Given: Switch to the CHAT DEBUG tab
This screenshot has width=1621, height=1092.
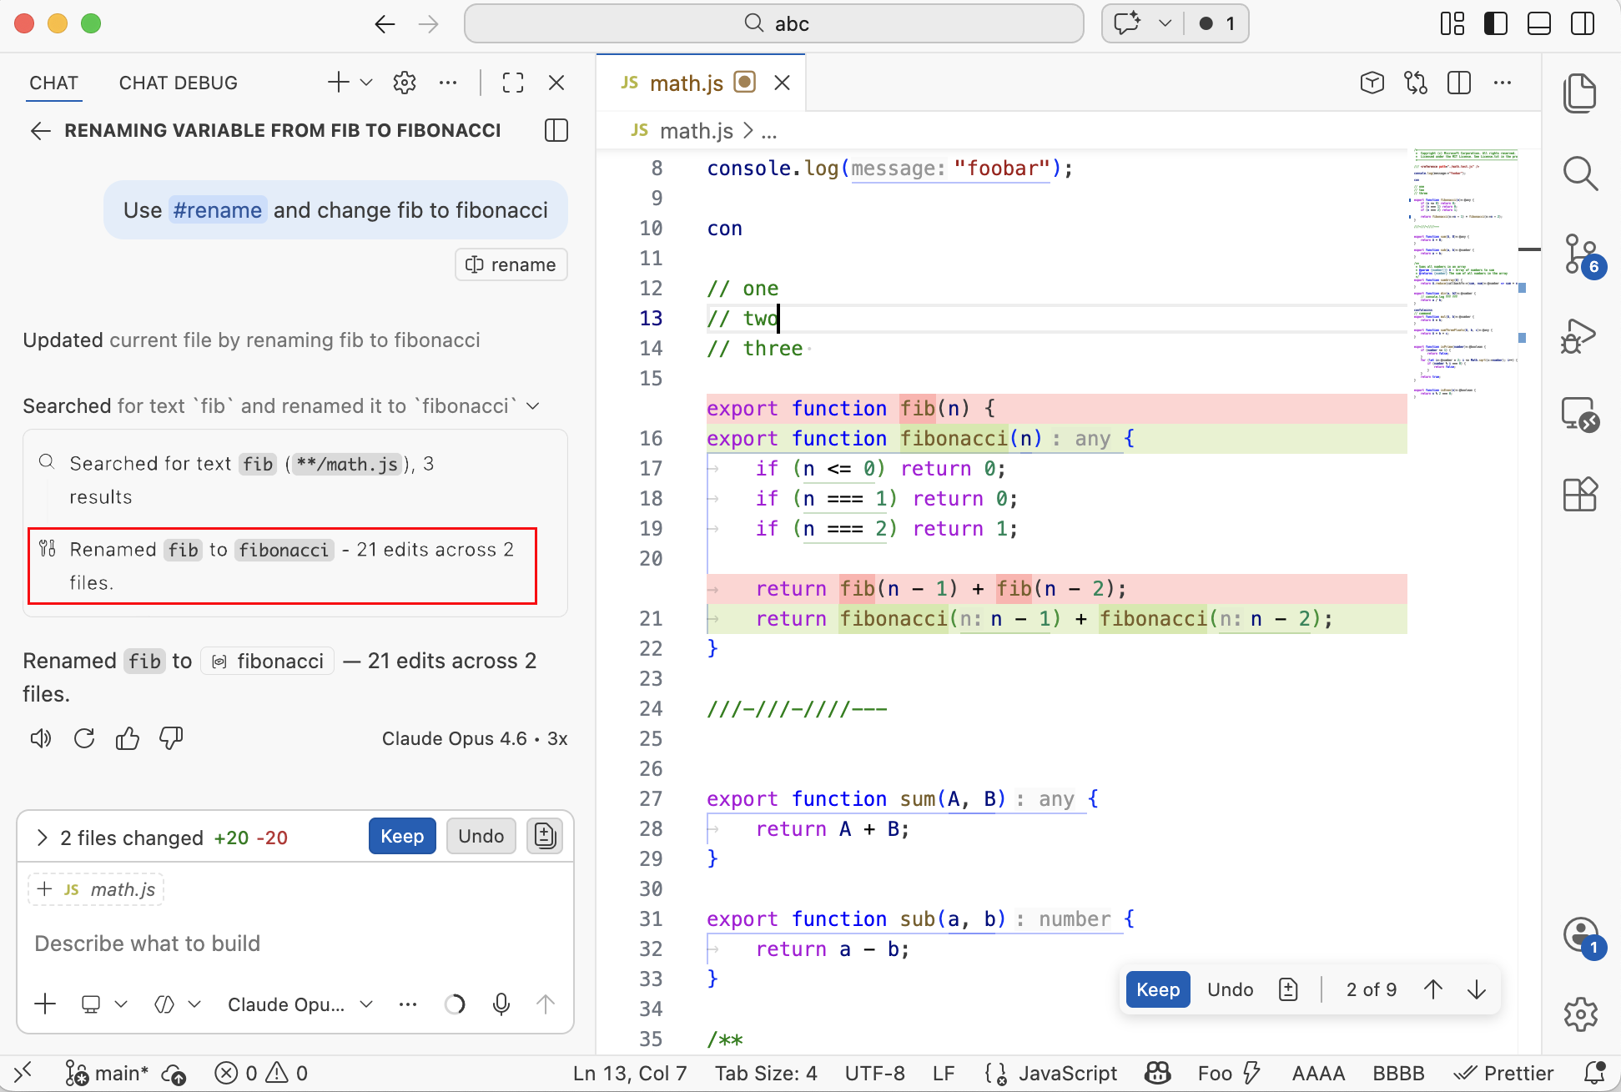Looking at the screenshot, I should pyautogui.click(x=178, y=83).
